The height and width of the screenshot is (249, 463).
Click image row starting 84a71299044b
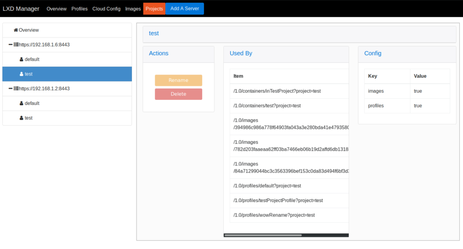pos(289,168)
